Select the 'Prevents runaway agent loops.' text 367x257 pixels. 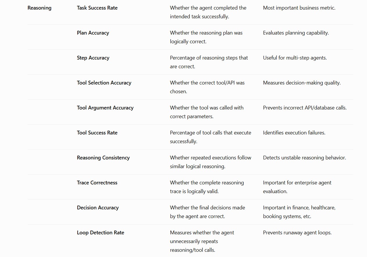(297, 233)
